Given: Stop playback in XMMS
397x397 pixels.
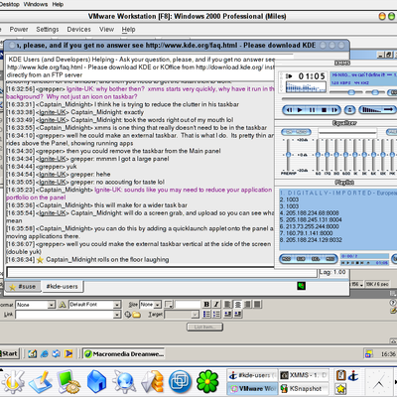Looking at the screenshot, I should coord(325,110).
